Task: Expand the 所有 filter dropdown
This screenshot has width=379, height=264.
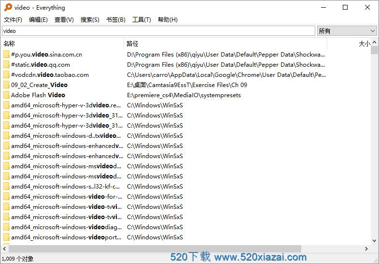Action: click(347, 31)
